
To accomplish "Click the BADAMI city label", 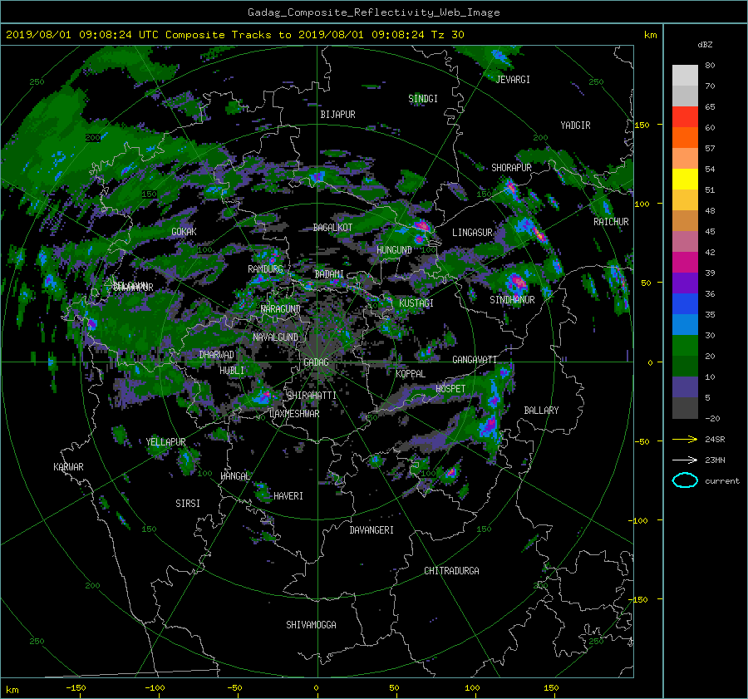I will click(329, 274).
